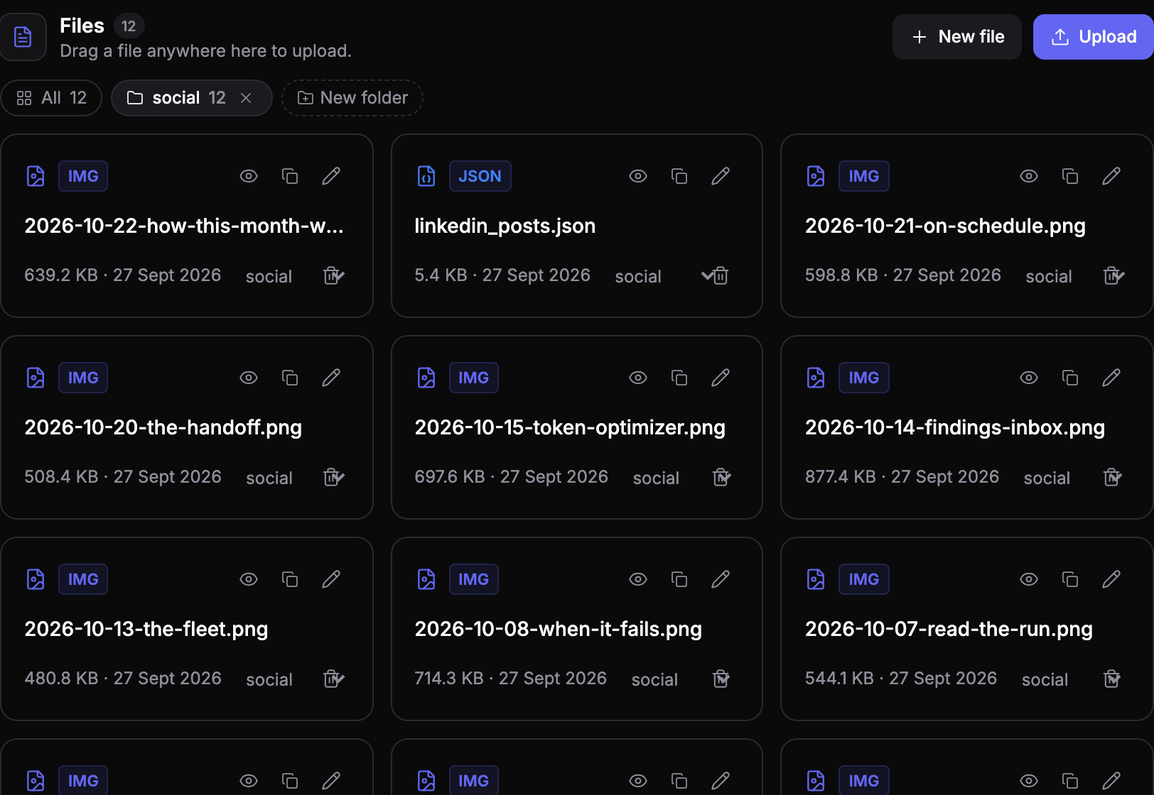Preview 2026-10-22-how-this-month file with eye icon
This screenshot has height=795, width=1154.
click(x=249, y=176)
